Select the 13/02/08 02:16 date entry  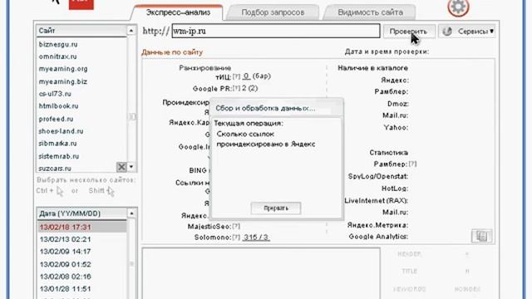point(65,277)
